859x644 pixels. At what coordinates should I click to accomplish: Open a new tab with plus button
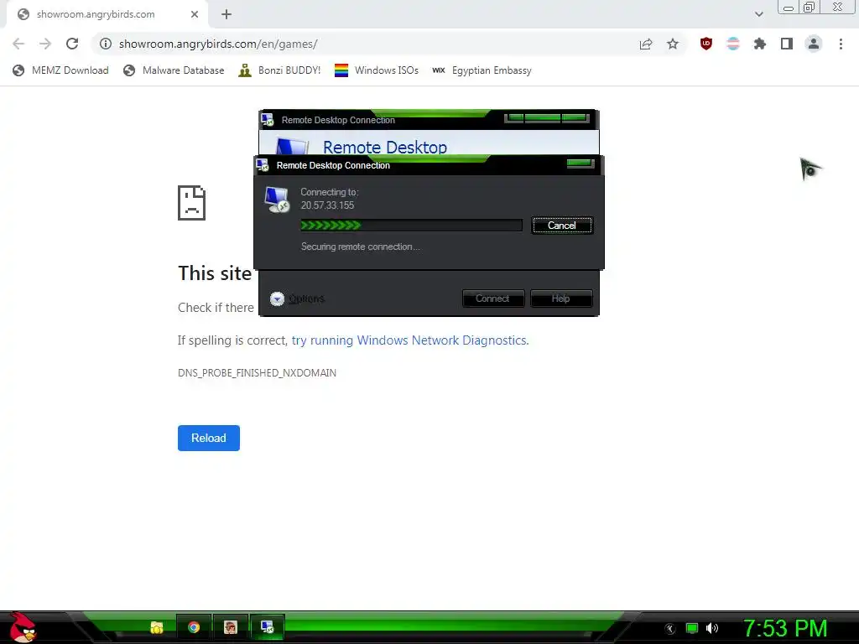click(x=226, y=14)
